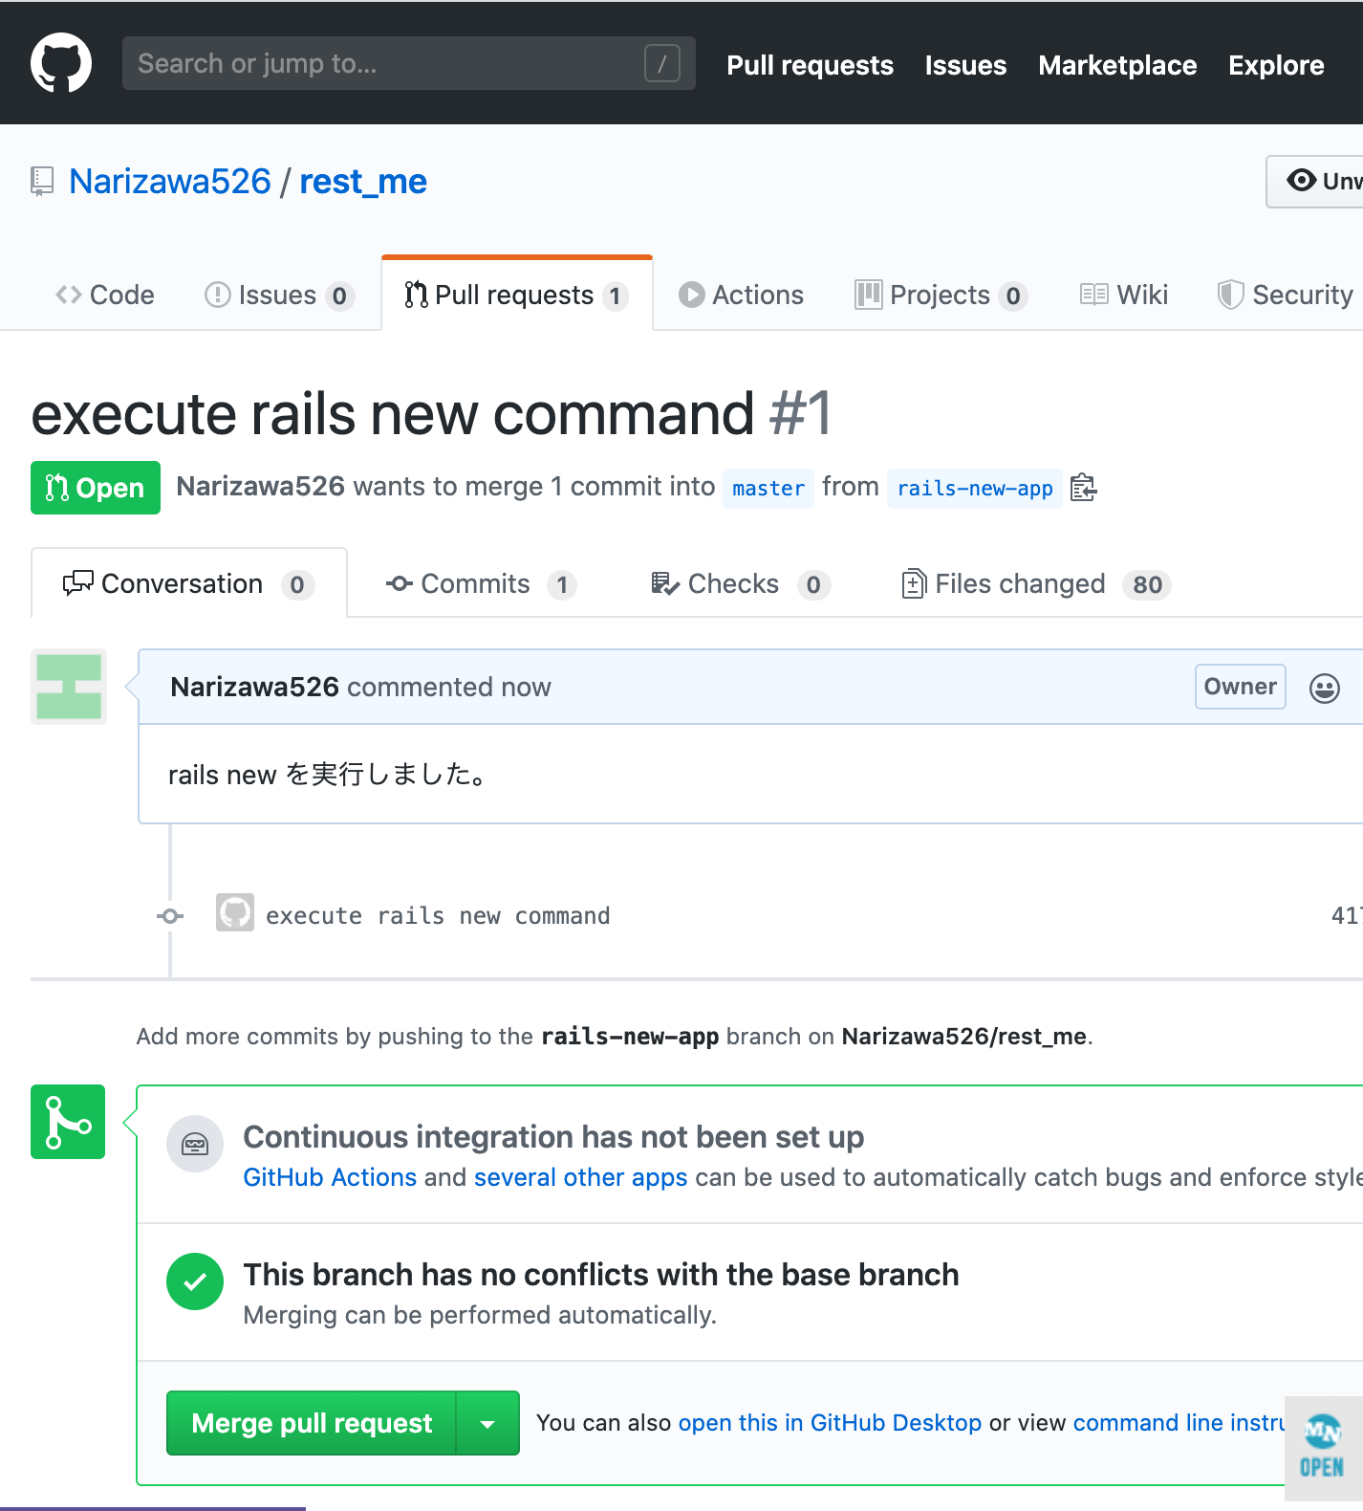Add a reaction with the smiley icon
Screen dimensions: 1363x1511
1324,688
